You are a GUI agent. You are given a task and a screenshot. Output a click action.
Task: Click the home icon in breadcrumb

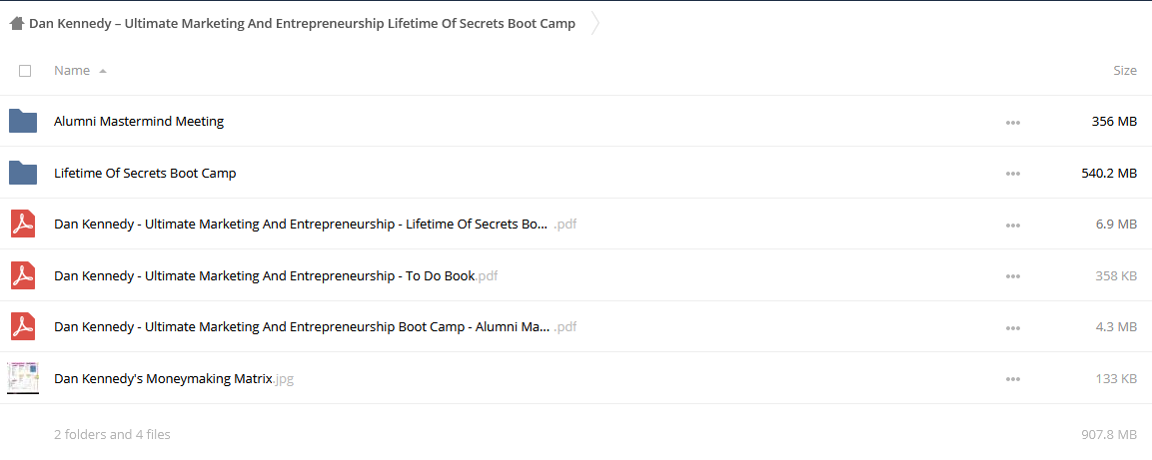(x=17, y=24)
